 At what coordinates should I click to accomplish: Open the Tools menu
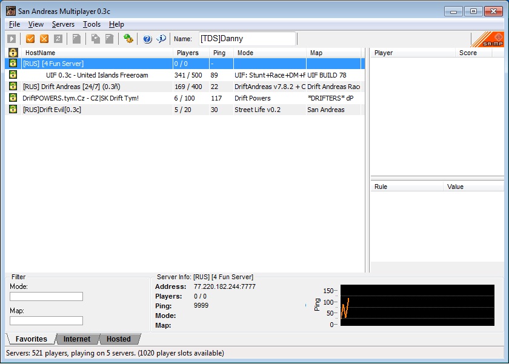coord(91,24)
